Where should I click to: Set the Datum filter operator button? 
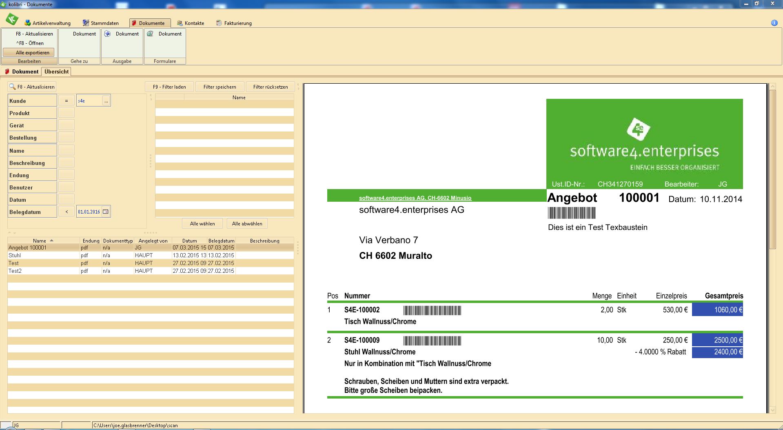click(x=67, y=199)
